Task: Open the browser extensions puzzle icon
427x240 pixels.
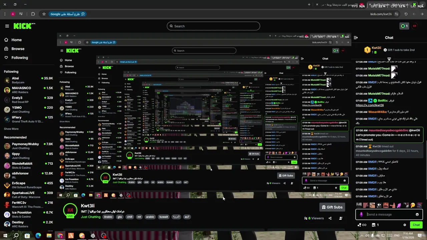Action: [x=33, y=14]
